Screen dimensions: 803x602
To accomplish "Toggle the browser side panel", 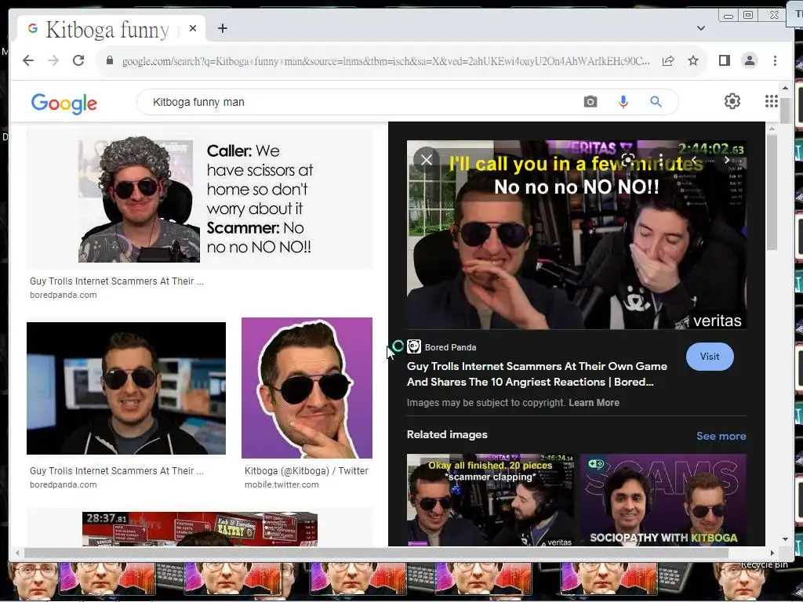I will click(724, 61).
